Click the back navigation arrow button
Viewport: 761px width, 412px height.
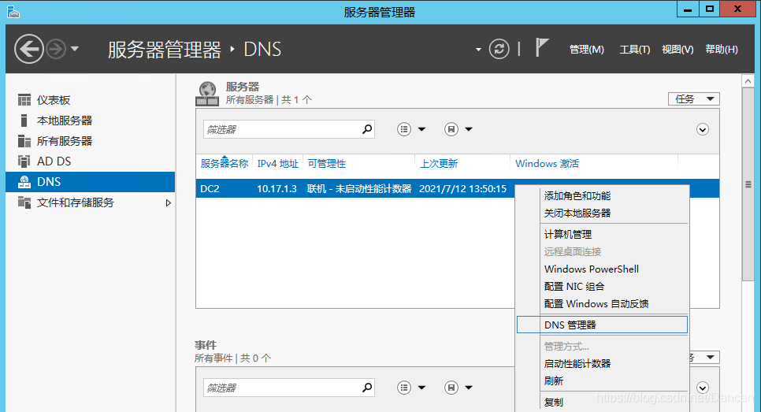29,50
